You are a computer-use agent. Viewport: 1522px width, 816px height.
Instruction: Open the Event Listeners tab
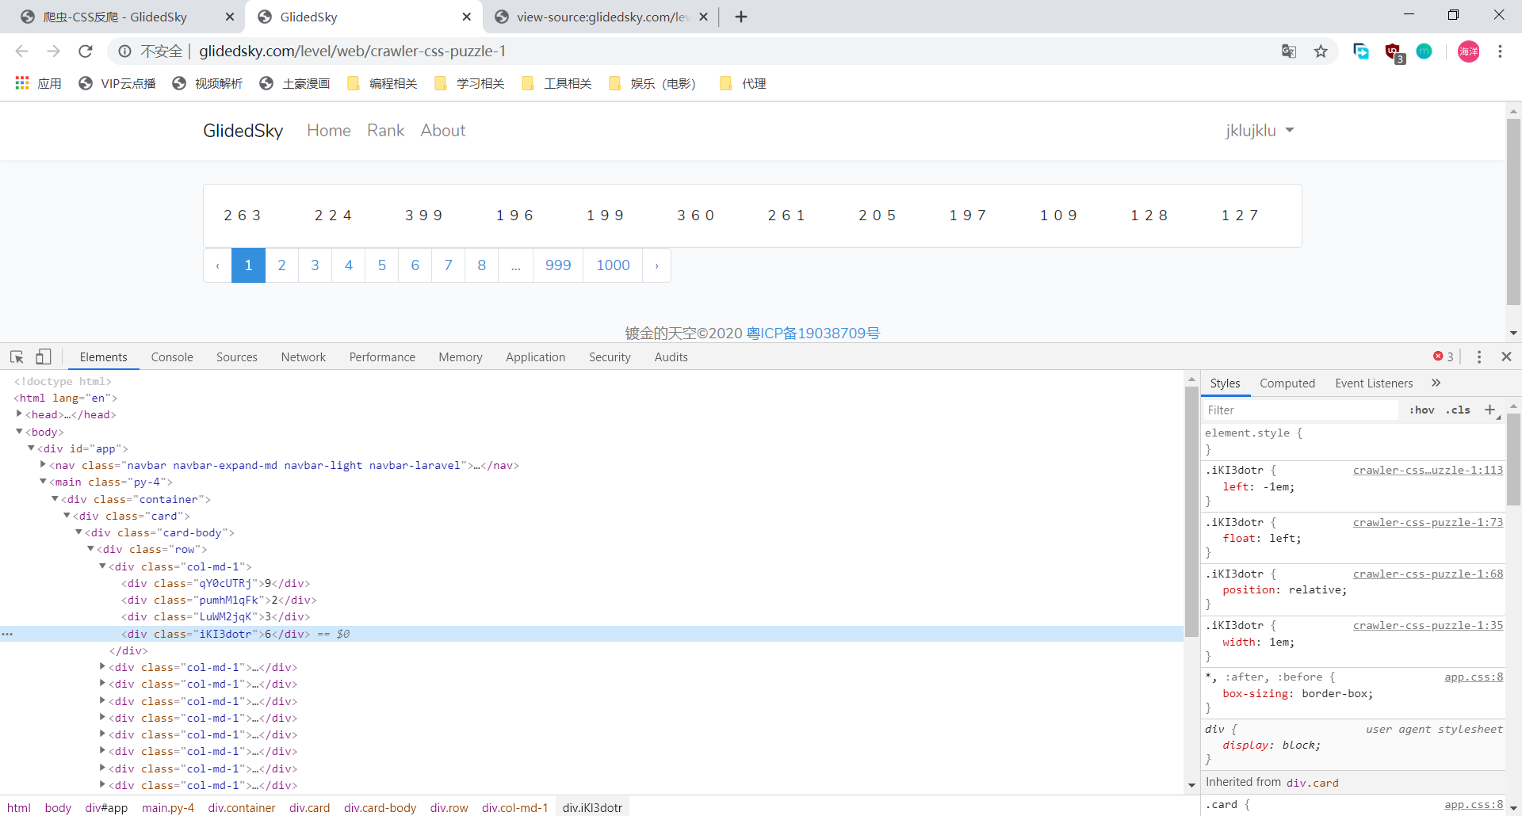1374,383
